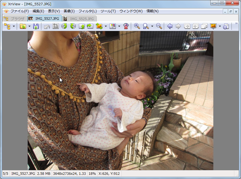The width and height of the screenshot is (241, 179).
Task: Click the previous page icon
Action: pyautogui.click(x=187, y=26)
